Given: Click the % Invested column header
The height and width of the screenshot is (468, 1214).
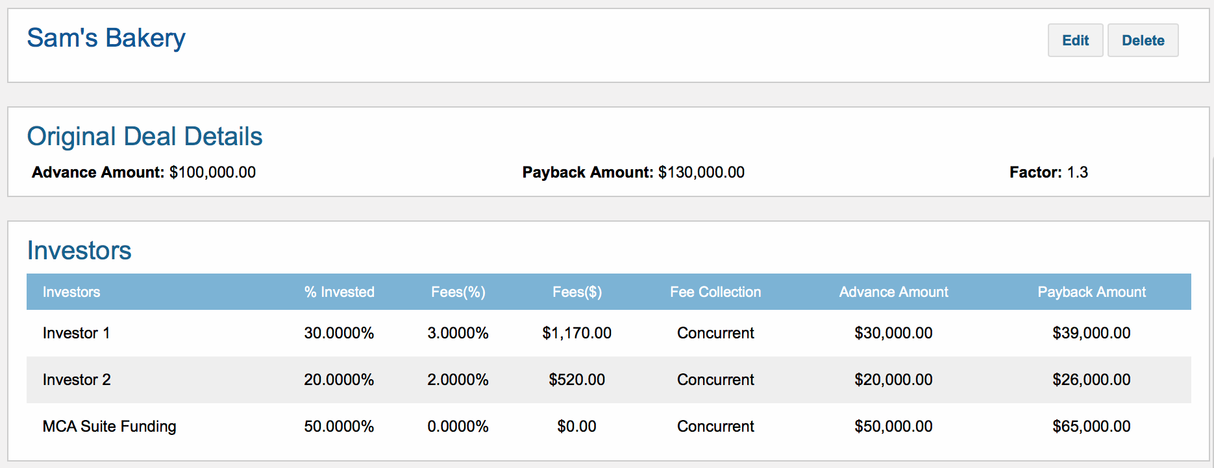Looking at the screenshot, I should pyautogui.click(x=340, y=292).
